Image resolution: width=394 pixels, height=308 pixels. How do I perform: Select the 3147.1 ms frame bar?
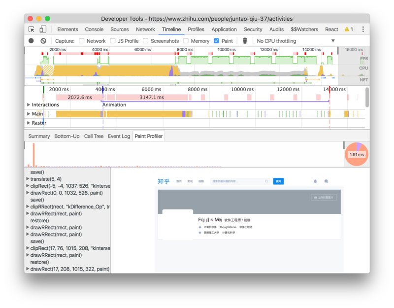tap(152, 97)
